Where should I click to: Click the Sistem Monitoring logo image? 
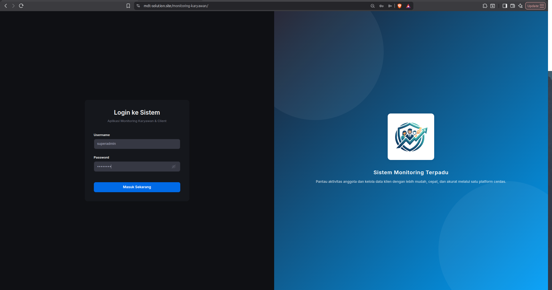(x=411, y=137)
